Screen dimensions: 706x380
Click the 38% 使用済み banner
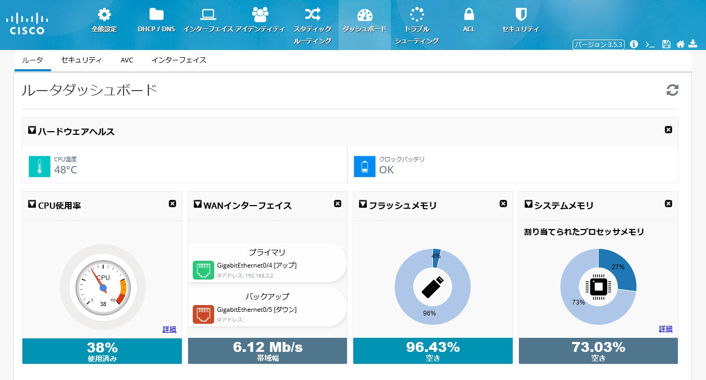tap(102, 351)
